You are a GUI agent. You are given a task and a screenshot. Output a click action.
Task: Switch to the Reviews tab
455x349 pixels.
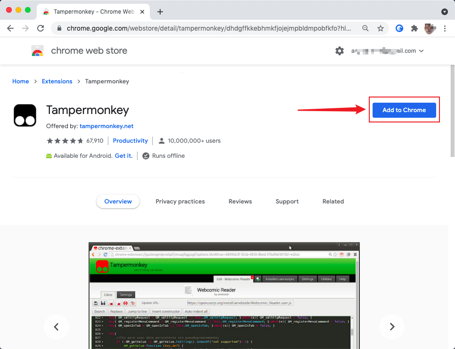(240, 201)
